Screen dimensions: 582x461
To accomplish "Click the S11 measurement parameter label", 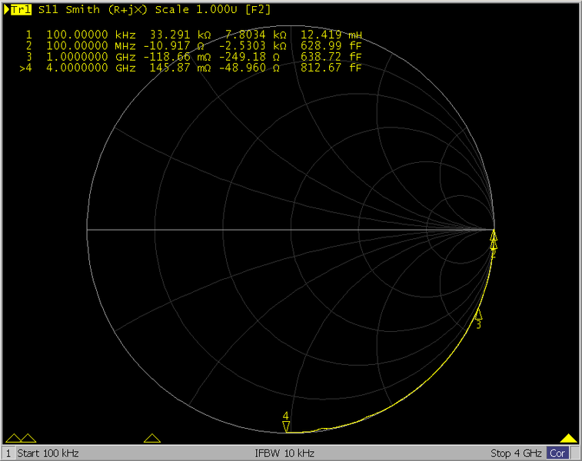I will click(48, 10).
